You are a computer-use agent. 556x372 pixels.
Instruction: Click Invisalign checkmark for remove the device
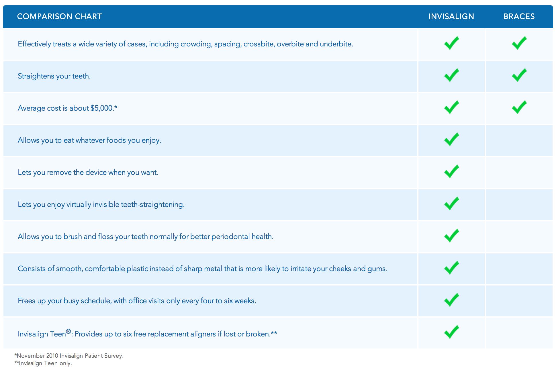[x=451, y=172]
